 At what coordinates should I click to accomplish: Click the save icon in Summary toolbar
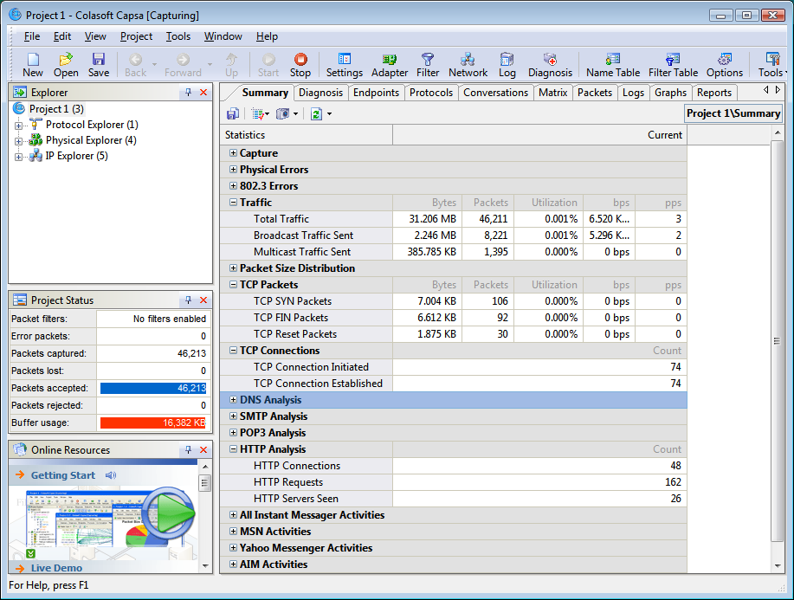pyautogui.click(x=232, y=114)
